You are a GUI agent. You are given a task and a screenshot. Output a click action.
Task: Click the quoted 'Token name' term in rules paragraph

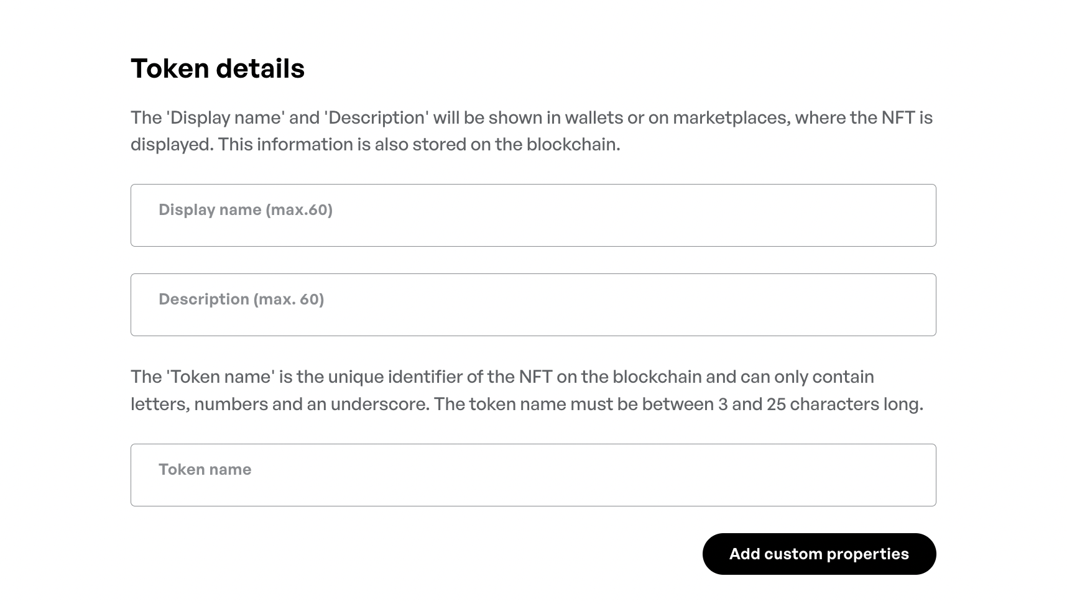[220, 377]
